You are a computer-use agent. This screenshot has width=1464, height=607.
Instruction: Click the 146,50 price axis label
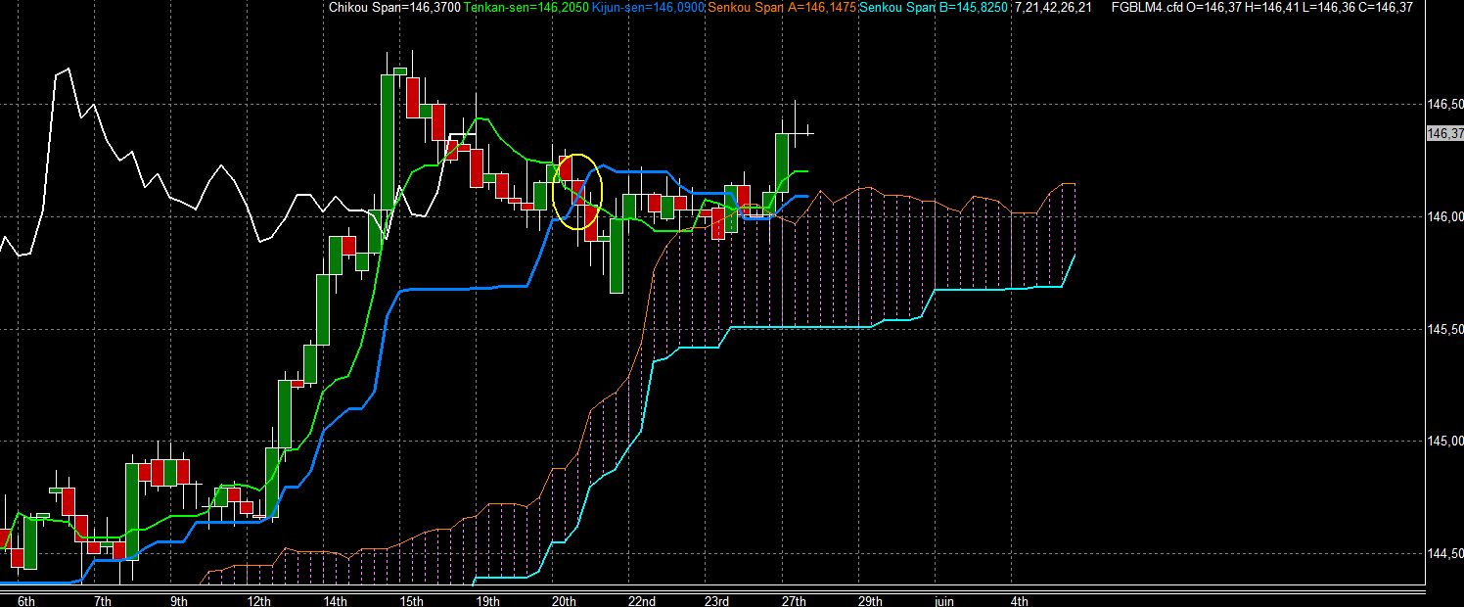tap(1445, 105)
